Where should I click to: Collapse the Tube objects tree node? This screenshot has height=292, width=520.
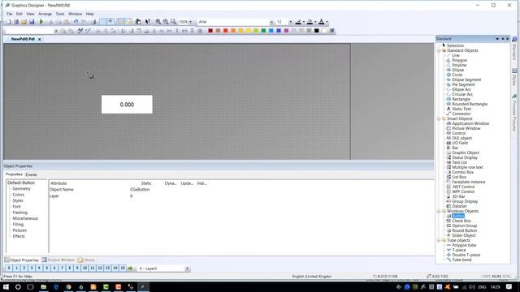click(439, 240)
